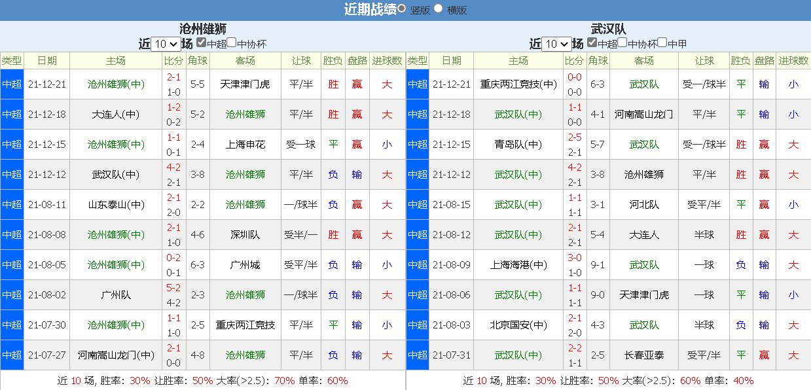
Task: Click the 主场 header in 沧州雄狮 table
Action: [x=117, y=61]
